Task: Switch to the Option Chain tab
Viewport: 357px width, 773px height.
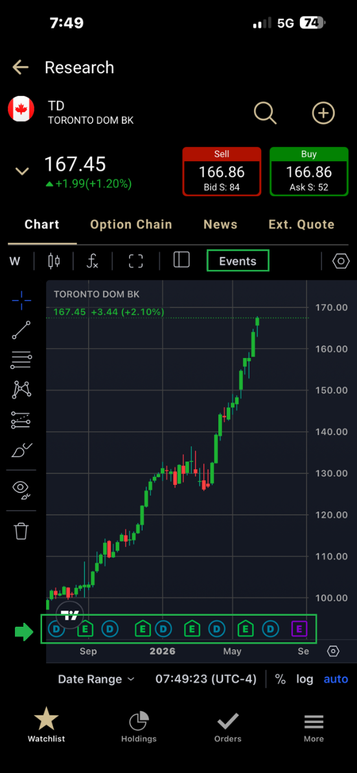Action: [x=131, y=225]
